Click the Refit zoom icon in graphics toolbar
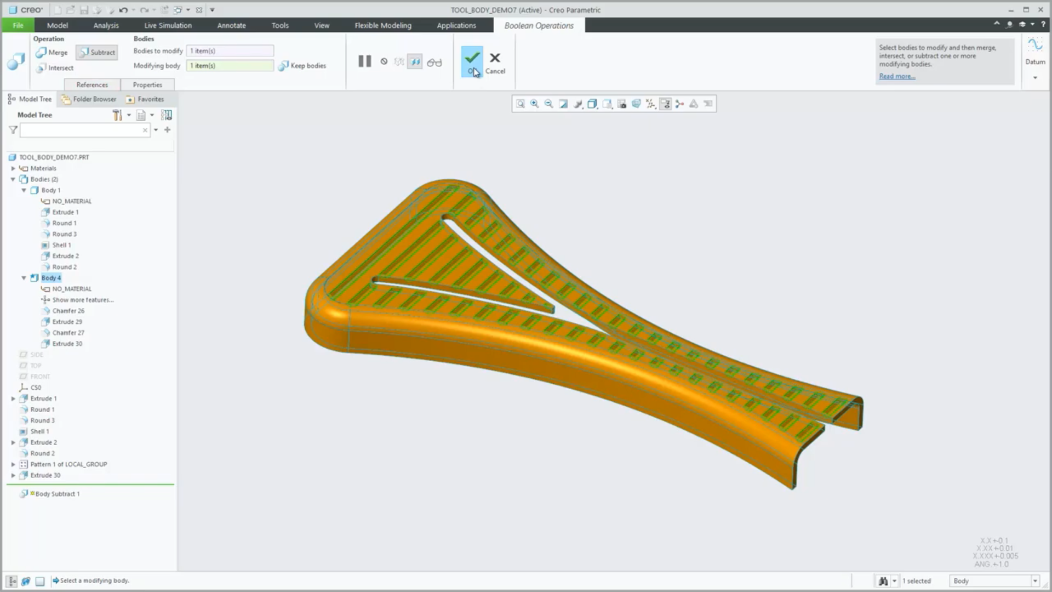Screen dimensions: 1052x592 point(520,104)
